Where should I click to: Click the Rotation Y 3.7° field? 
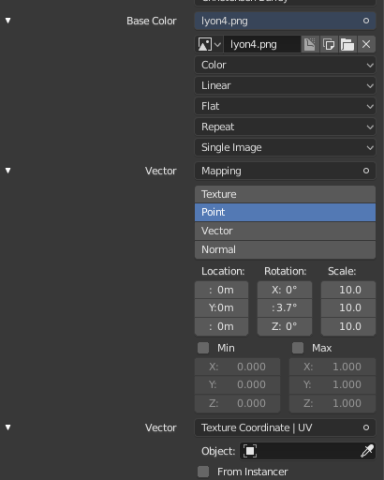point(285,307)
